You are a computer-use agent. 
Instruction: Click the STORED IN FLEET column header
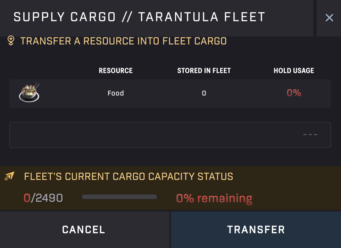pyautogui.click(x=204, y=71)
